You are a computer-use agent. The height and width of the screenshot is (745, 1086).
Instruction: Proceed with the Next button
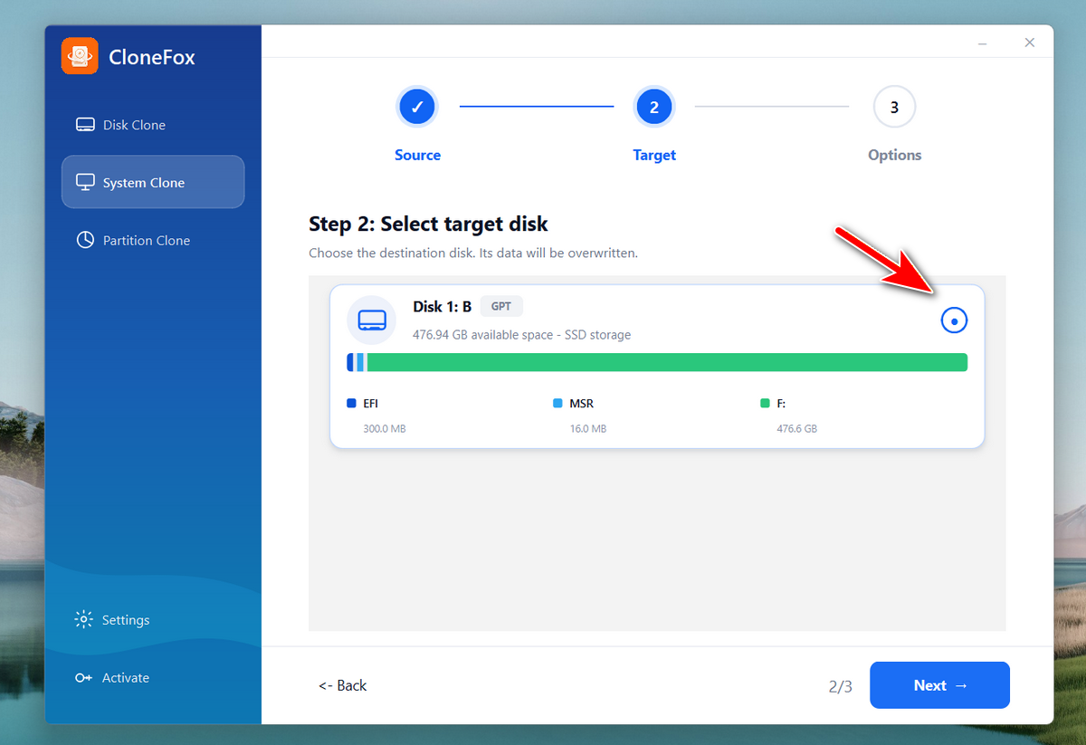(x=939, y=685)
